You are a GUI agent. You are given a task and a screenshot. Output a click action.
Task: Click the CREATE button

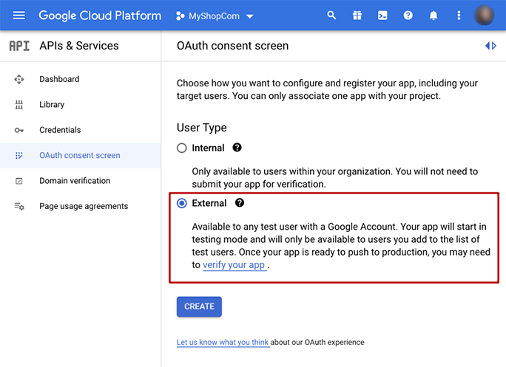(199, 306)
